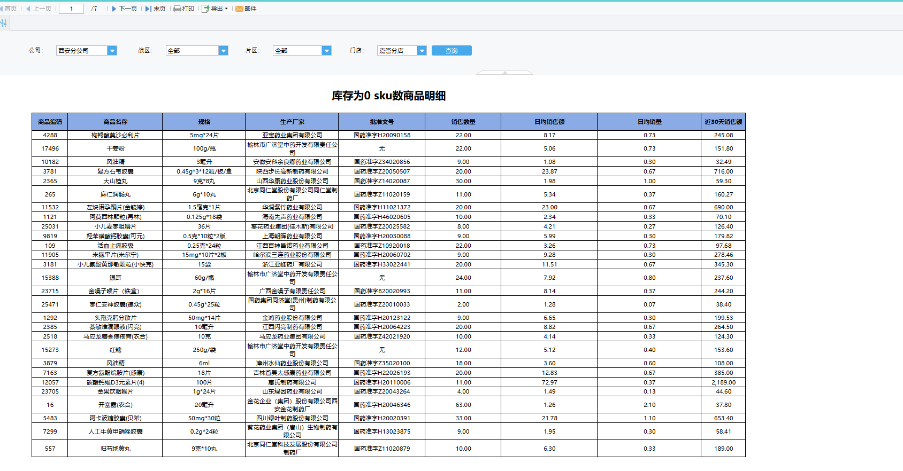Jump to last page (末页)
903x471 pixels.
156,9
